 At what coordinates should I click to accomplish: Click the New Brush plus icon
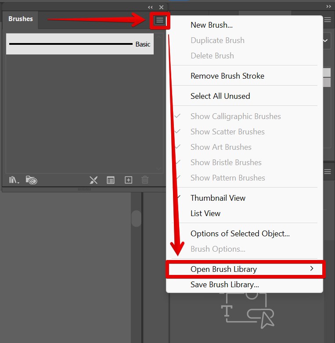coord(128,180)
